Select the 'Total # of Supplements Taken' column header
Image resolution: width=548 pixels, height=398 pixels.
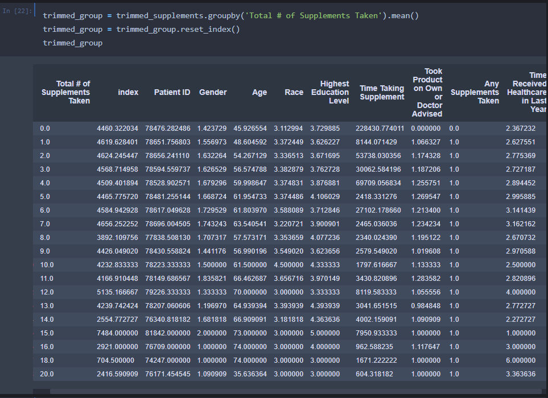coord(65,92)
